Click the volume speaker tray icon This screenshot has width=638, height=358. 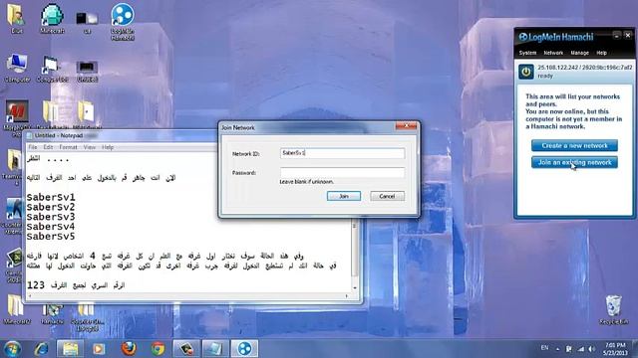click(x=592, y=349)
